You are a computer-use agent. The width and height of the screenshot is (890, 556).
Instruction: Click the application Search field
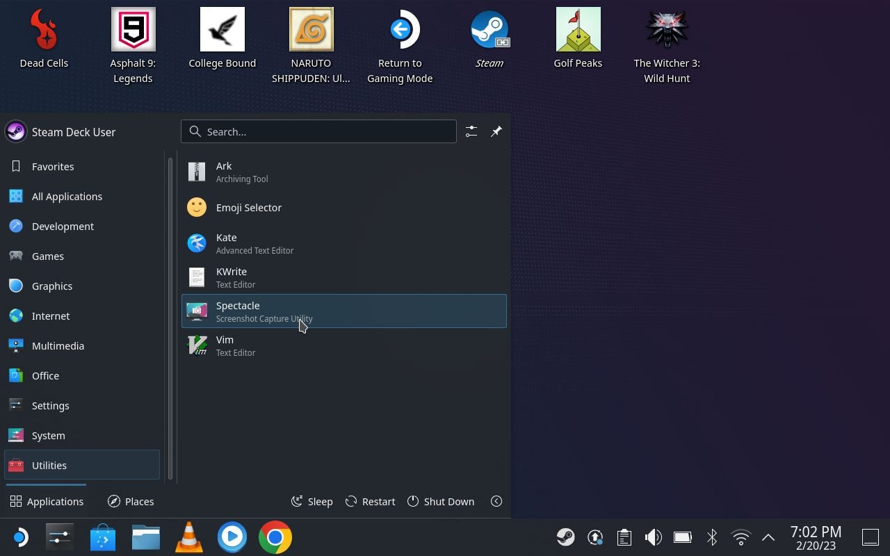click(318, 131)
